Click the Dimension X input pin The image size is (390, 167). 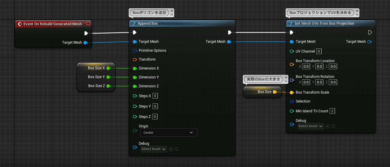pos(135,68)
